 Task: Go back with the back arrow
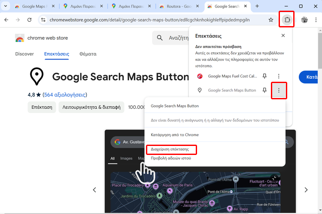tap(6, 20)
